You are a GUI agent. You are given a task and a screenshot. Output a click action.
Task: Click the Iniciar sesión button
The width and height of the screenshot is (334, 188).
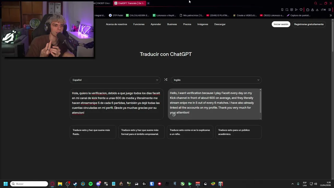tap(281, 24)
